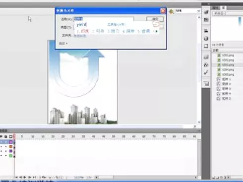243x182 pixels.
Task: Click the show-all-layers-as-outlines square icon
Action: (11, 136)
